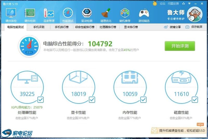Click the Weibo icon for 微博分享
The width and height of the screenshot is (208, 139).
pyautogui.click(x=166, y=27)
